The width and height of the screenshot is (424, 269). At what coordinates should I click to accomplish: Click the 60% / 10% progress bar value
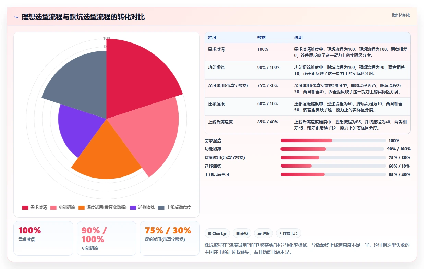point(399,166)
